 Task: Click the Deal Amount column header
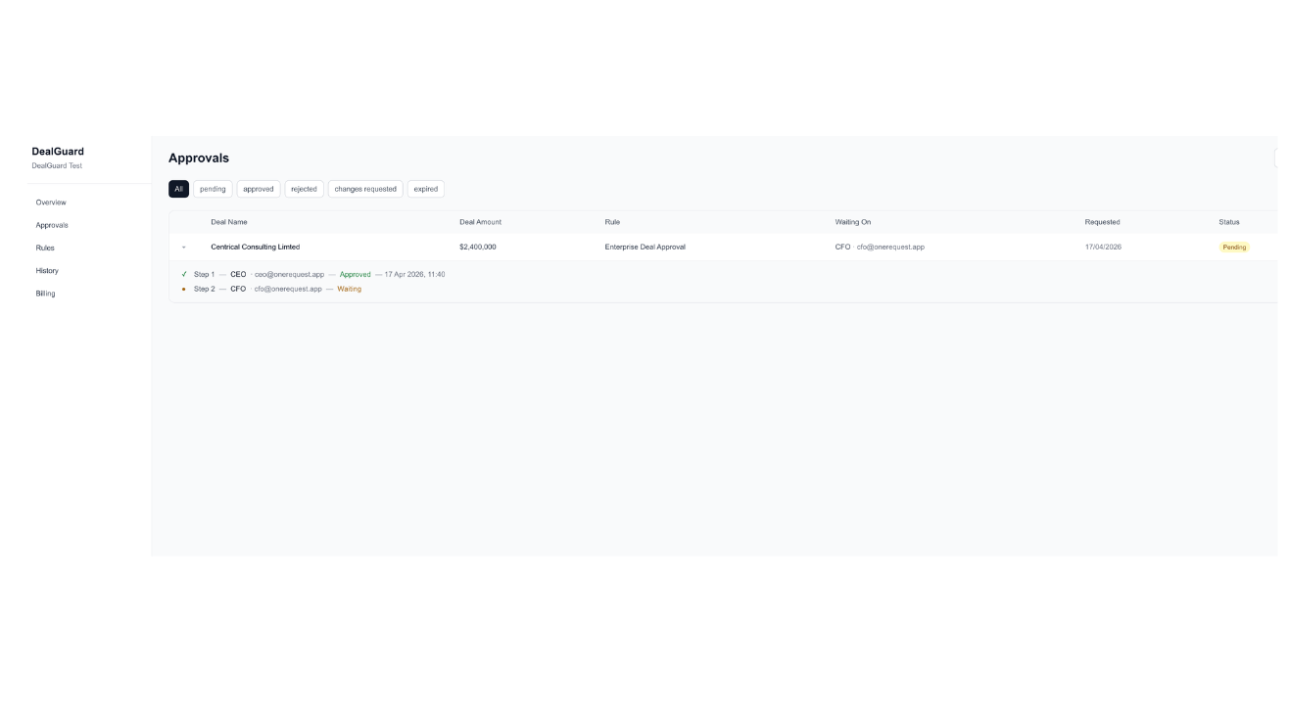pos(480,222)
